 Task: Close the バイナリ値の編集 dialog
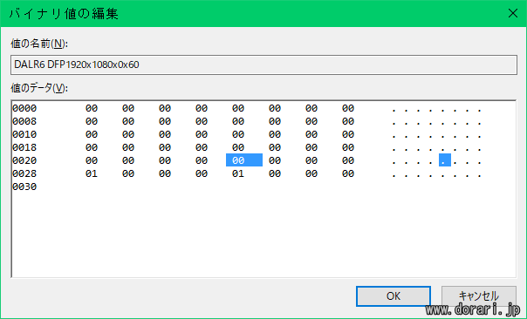[x=513, y=13]
